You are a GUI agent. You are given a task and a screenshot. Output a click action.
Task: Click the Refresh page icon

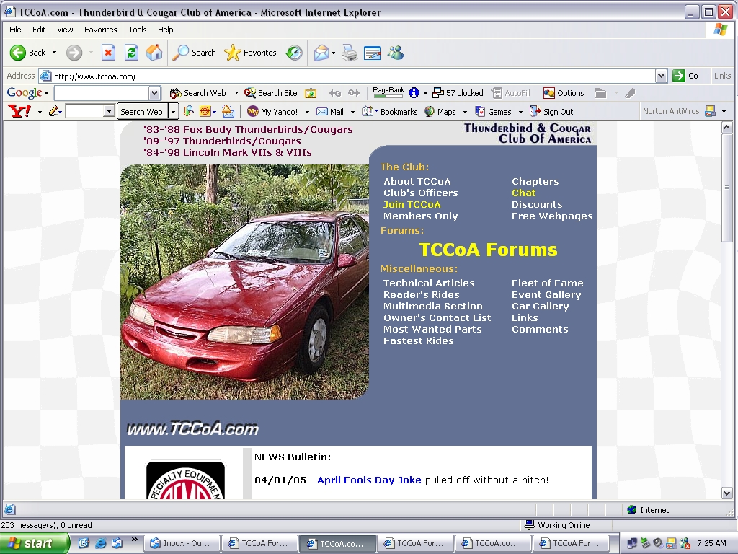point(131,53)
